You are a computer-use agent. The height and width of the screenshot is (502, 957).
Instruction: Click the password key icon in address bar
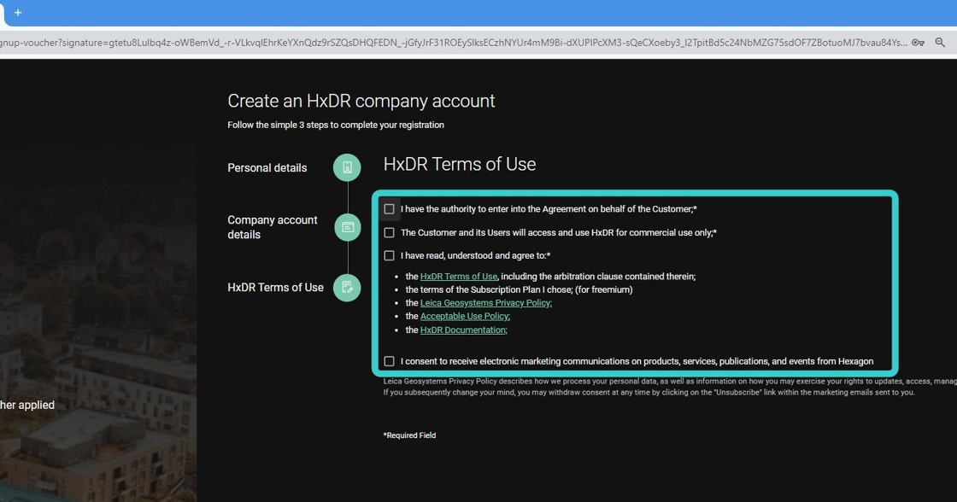click(918, 43)
